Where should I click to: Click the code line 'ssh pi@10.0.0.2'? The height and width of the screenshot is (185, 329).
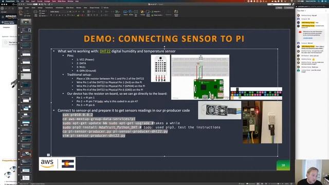click(x=78, y=115)
